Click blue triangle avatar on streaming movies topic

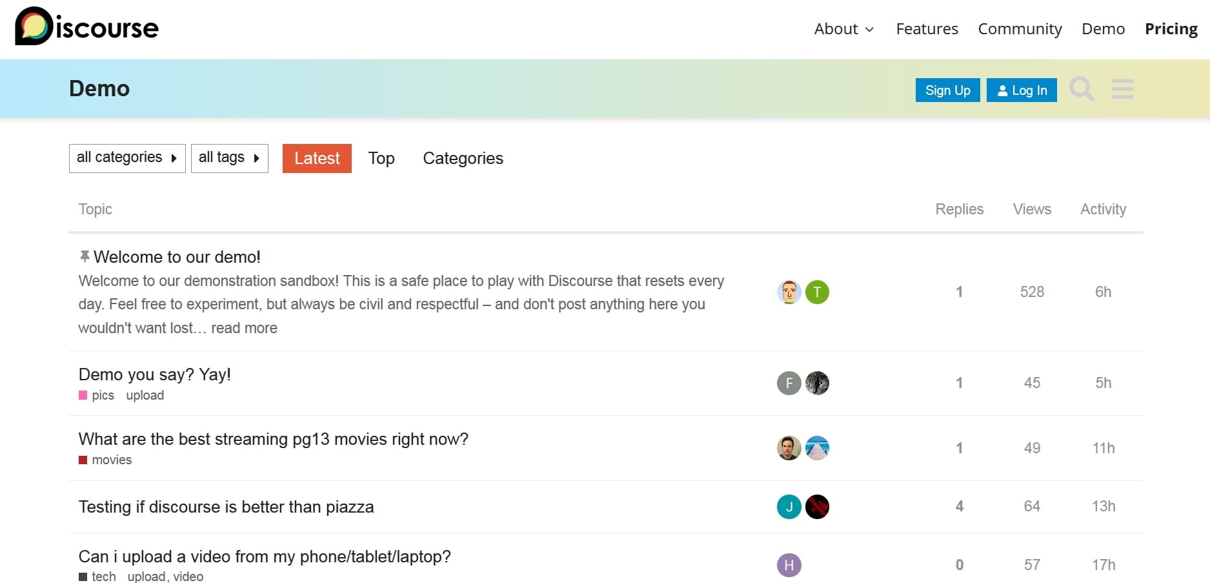(x=817, y=448)
